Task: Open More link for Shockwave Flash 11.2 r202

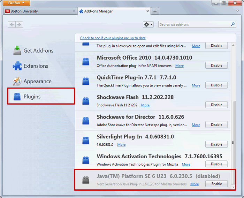Action: pyautogui.click(x=145, y=105)
